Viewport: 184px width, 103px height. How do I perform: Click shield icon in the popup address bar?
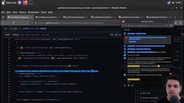pos(123,25)
